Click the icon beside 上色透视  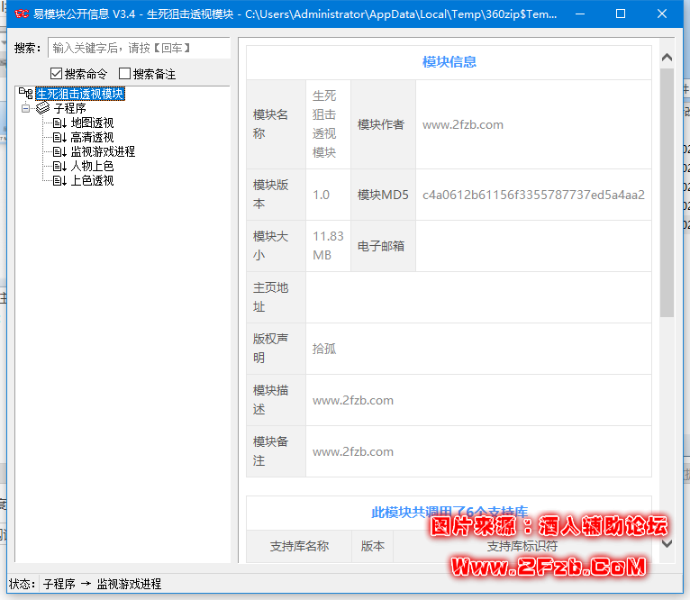59,180
